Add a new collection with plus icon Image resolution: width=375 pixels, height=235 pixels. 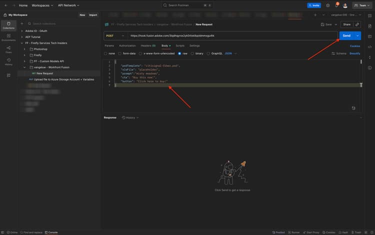pos(22,23)
